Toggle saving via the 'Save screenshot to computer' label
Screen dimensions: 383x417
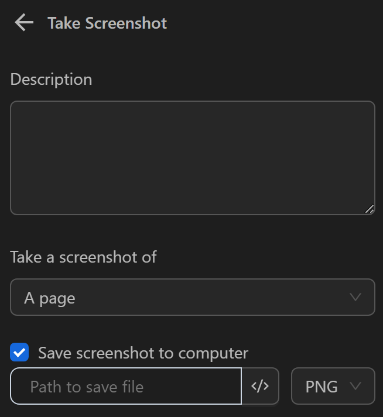coord(143,353)
